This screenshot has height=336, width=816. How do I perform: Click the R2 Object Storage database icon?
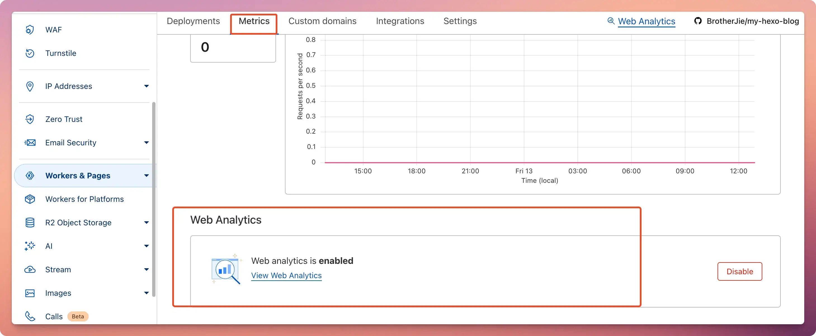pyautogui.click(x=30, y=222)
